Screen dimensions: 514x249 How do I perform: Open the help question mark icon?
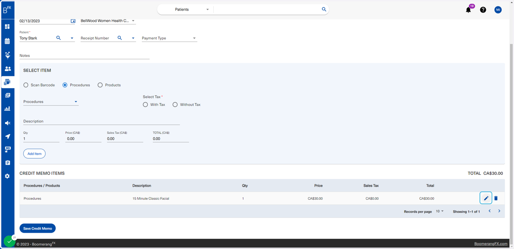point(483,10)
